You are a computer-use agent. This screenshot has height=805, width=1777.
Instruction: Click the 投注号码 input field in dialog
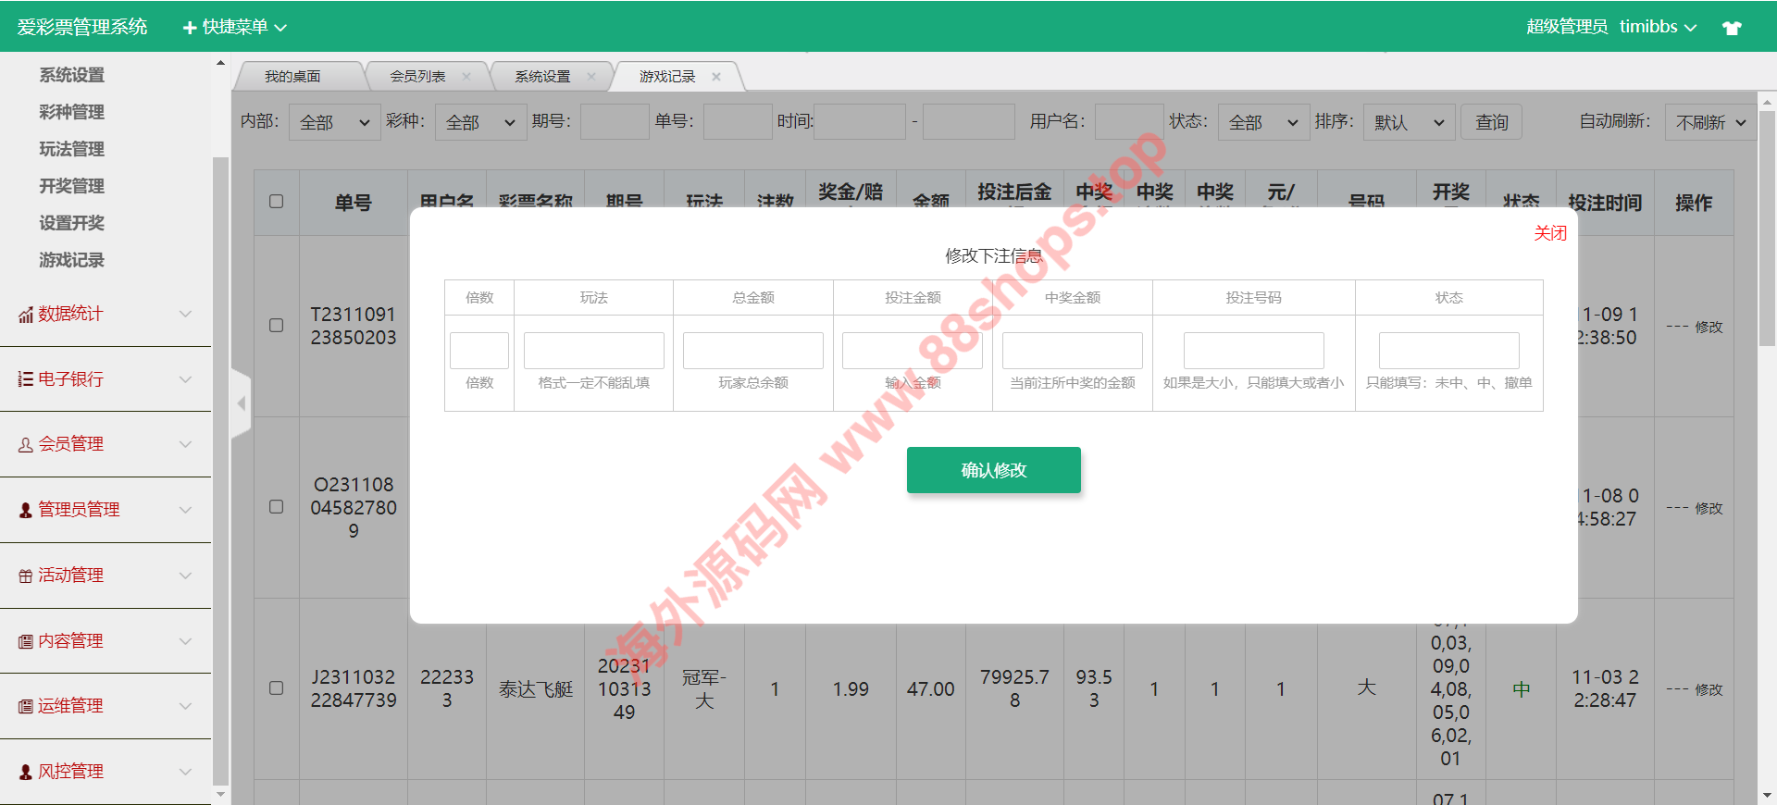coord(1253,351)
